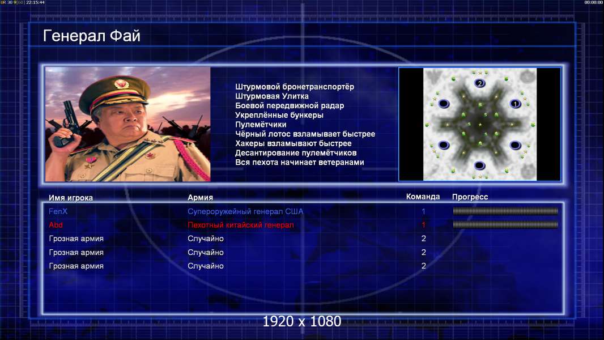This screenshot has height=340, width=604.
Task: Click the snowflake-shaped map preview
Action: coord(479,124)
